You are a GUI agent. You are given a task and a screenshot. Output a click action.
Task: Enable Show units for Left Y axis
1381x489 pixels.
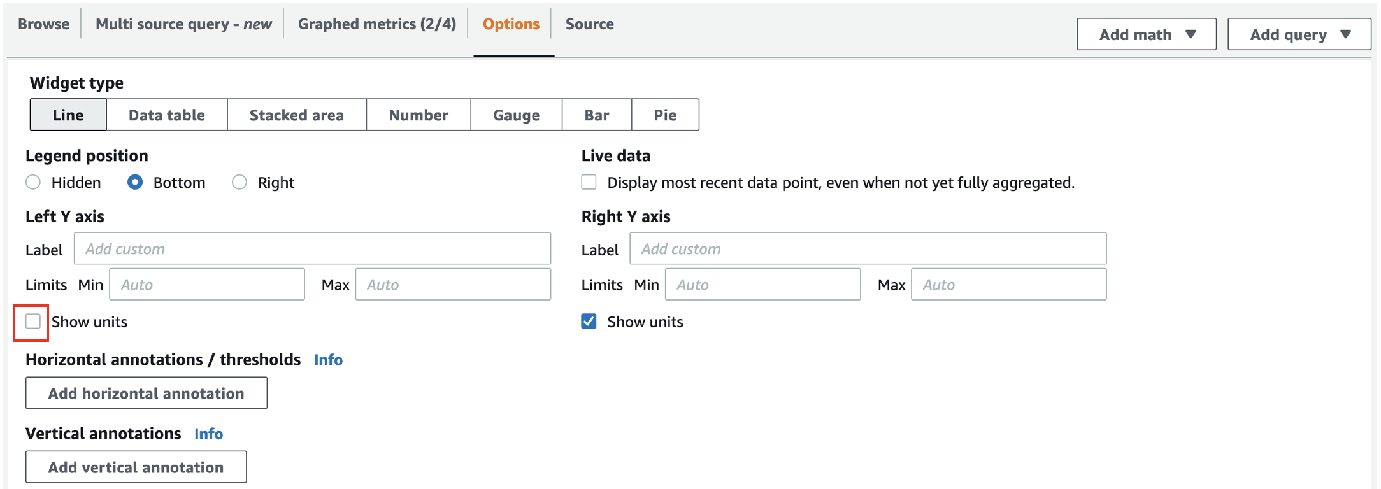(x=33, y=322)
